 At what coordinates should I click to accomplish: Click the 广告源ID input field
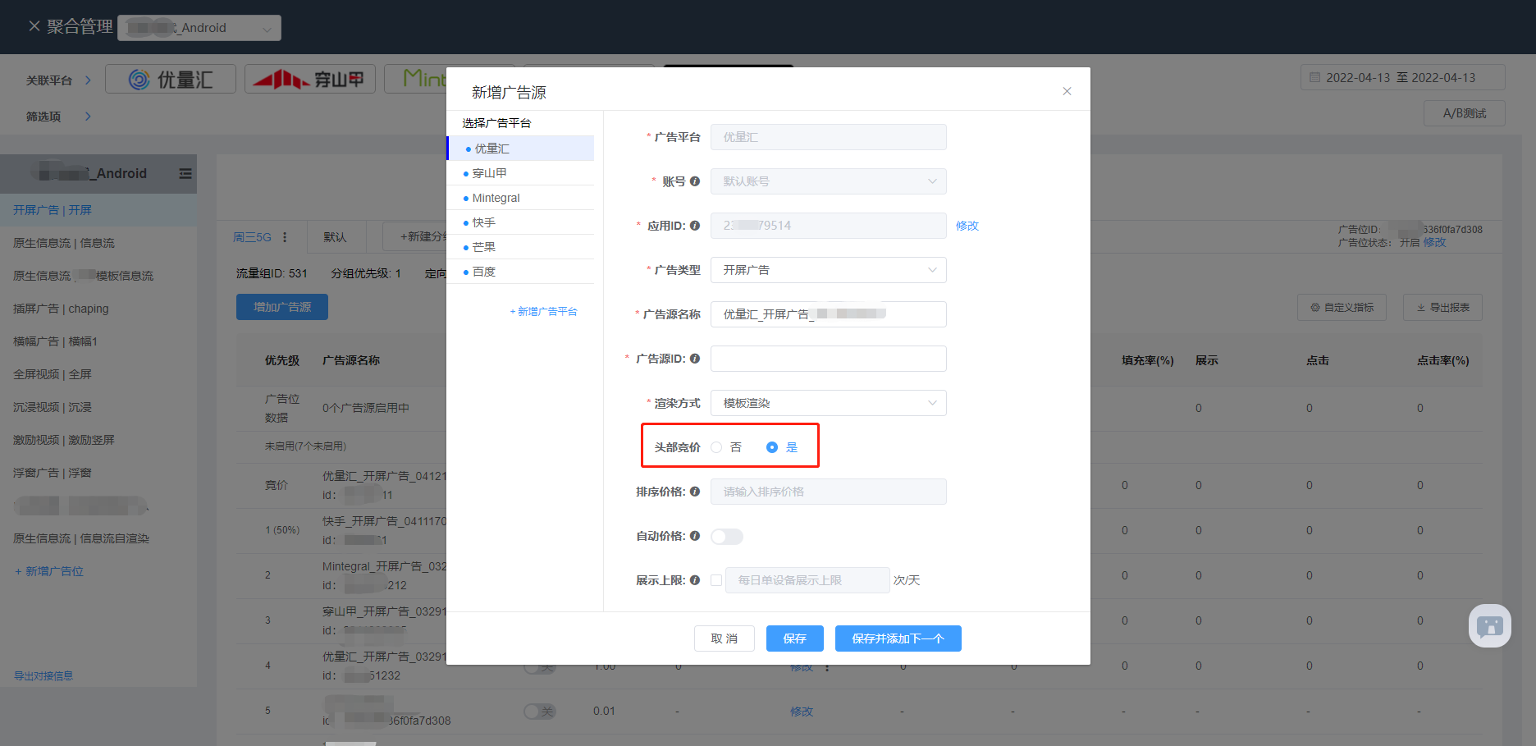828,359
